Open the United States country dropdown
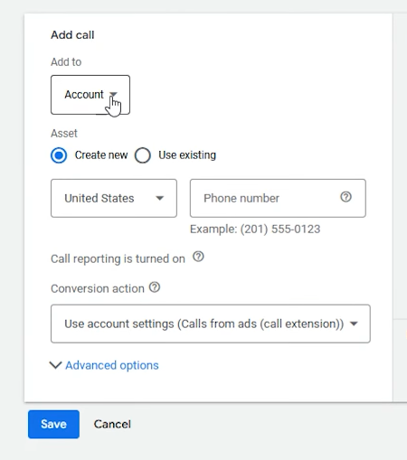This screenshot has width=407, height=460. coord(114,198)
